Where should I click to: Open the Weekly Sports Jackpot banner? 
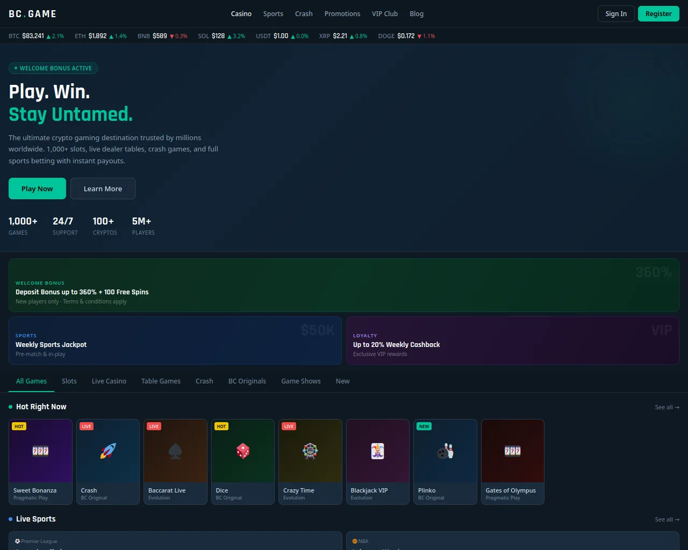[x=175, y=341]
